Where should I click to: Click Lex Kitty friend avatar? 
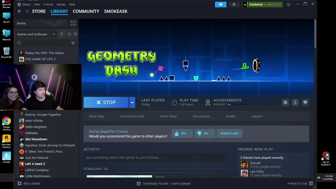pos(244,173)
